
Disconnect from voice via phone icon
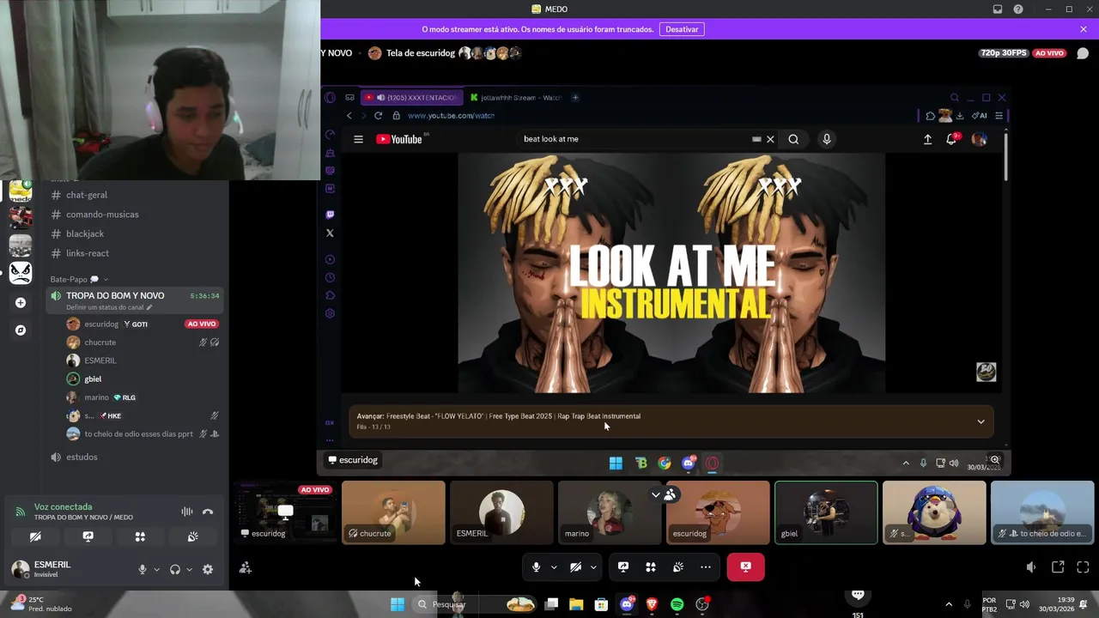coord(207,512)
